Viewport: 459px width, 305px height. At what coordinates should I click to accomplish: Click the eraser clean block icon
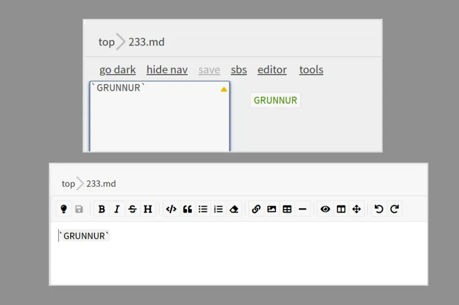tap(234, 209)
